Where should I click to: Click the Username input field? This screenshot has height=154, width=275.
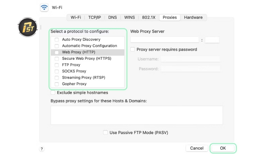tap(190, 59)
